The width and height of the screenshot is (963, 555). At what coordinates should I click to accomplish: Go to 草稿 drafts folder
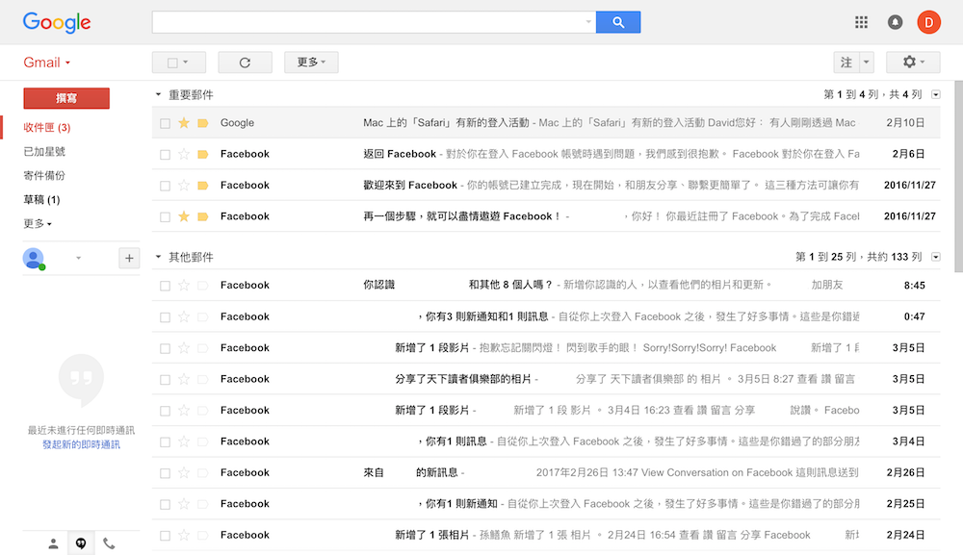[41, 200]
